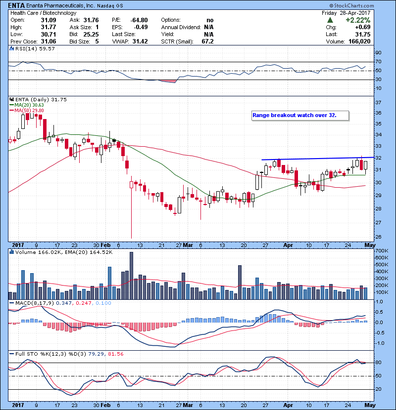Screen dimensions: 396x410
Task: Click the Friday 28-Apr-2017 date
Action: (346, 13)
